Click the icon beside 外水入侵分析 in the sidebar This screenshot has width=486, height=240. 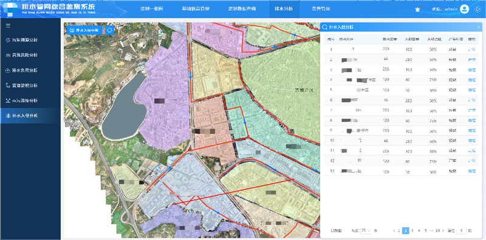[8, 116]
